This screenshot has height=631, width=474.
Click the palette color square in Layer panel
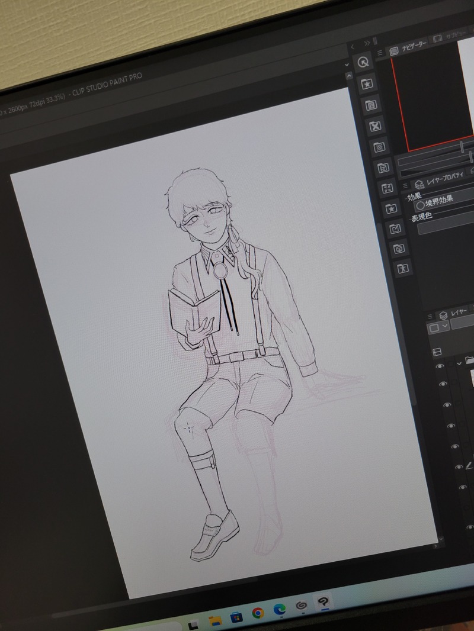(434, 327)
